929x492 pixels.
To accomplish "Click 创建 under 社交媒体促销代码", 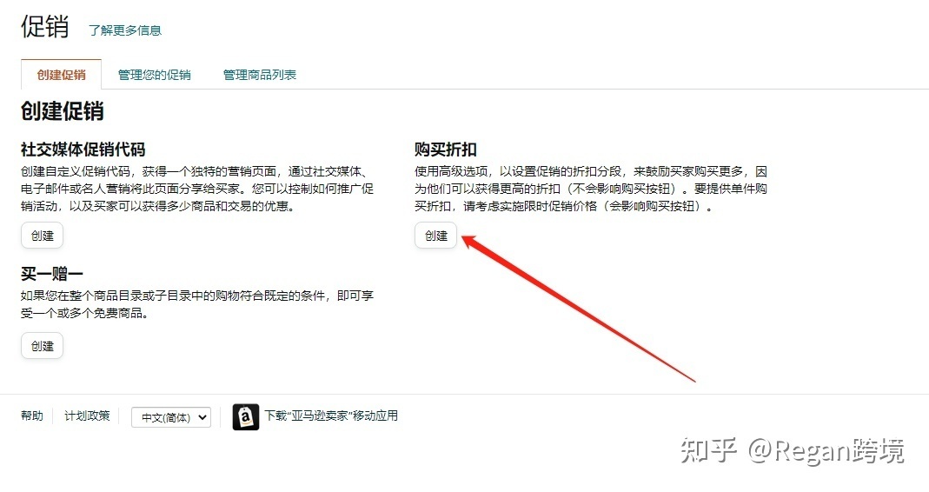I will 42,236.
